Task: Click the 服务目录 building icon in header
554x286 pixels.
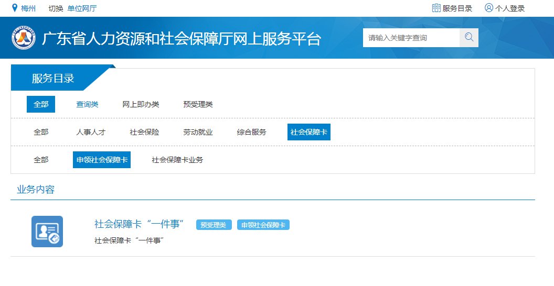Action: pyautogui.click(x=436, y=8)
